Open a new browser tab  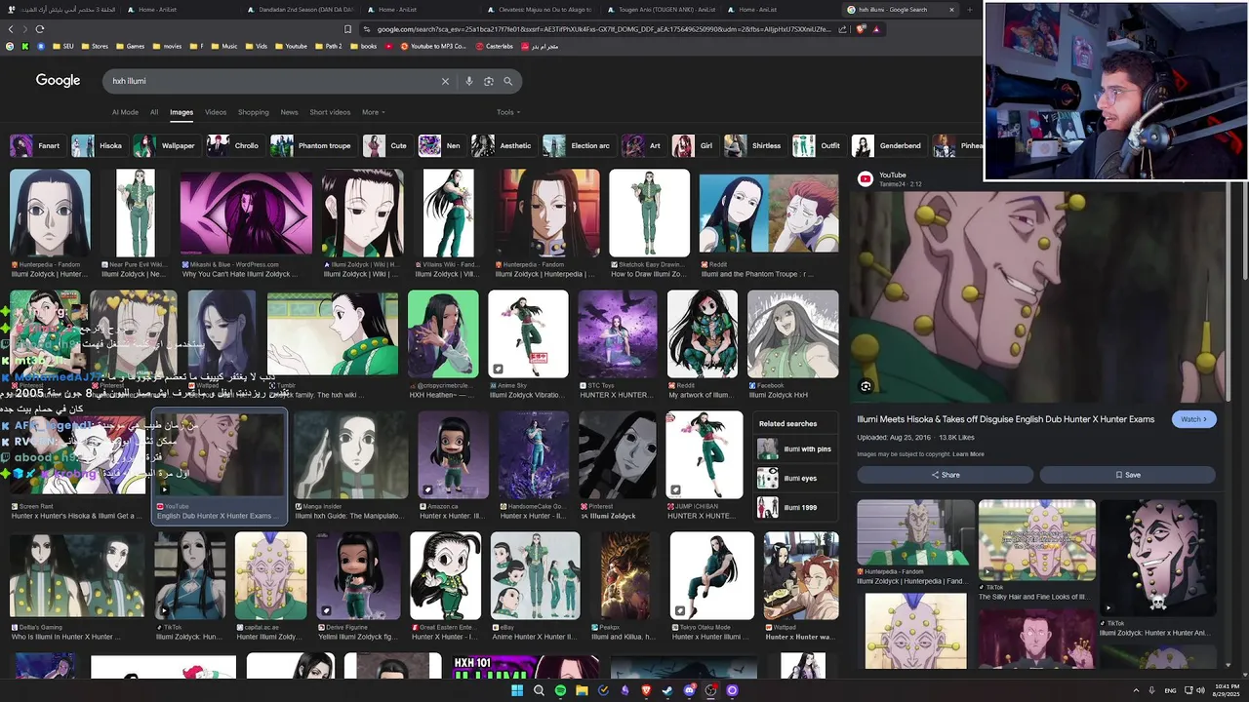click(969, 10)
